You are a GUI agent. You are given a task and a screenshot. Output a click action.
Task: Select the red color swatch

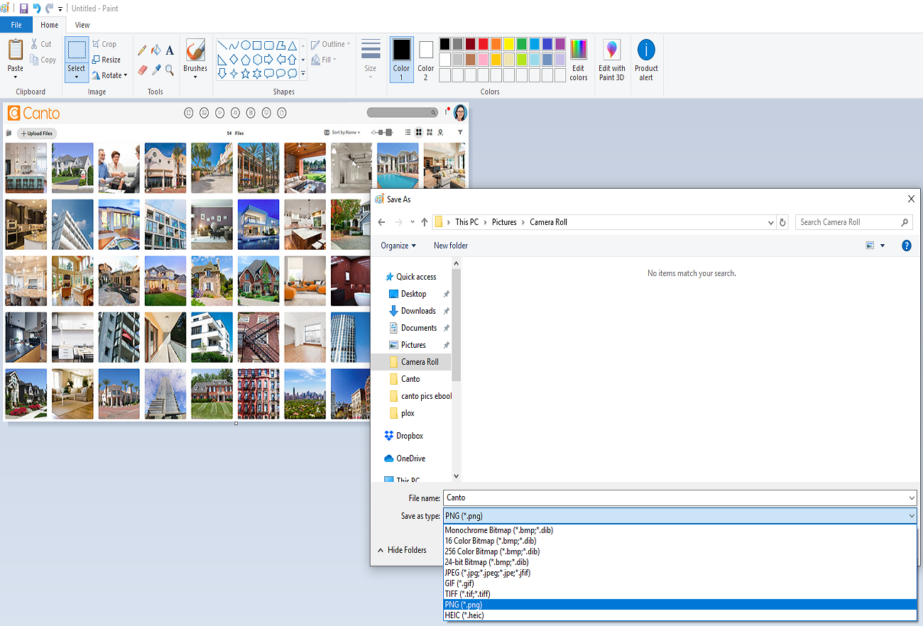click(x=483, y=43)
